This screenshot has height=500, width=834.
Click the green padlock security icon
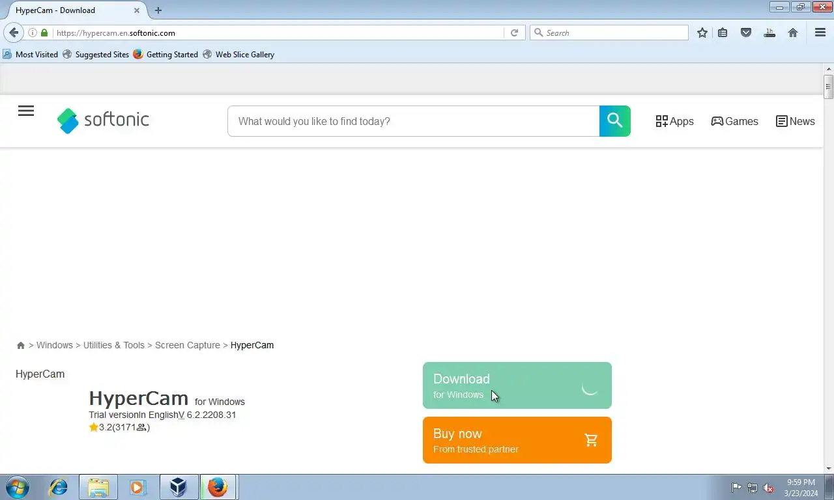(44, 33)
